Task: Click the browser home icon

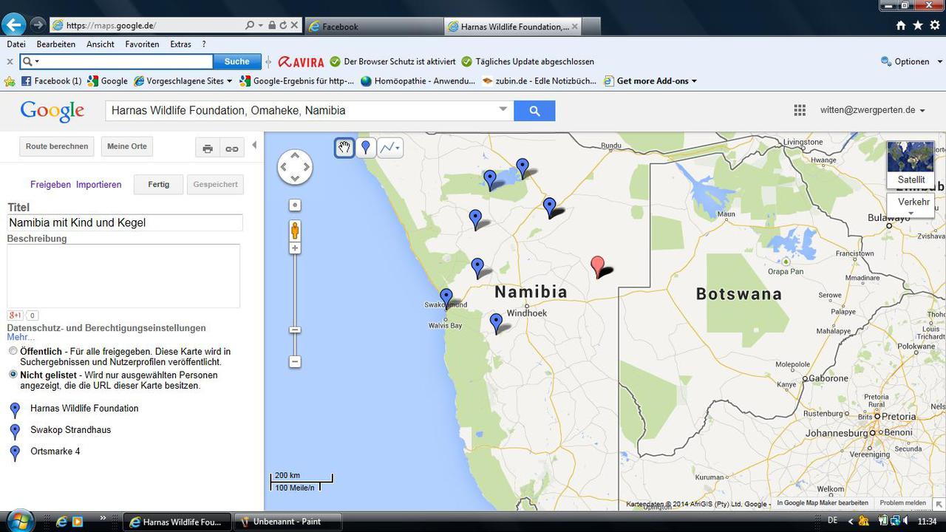Action: [900, 25]
